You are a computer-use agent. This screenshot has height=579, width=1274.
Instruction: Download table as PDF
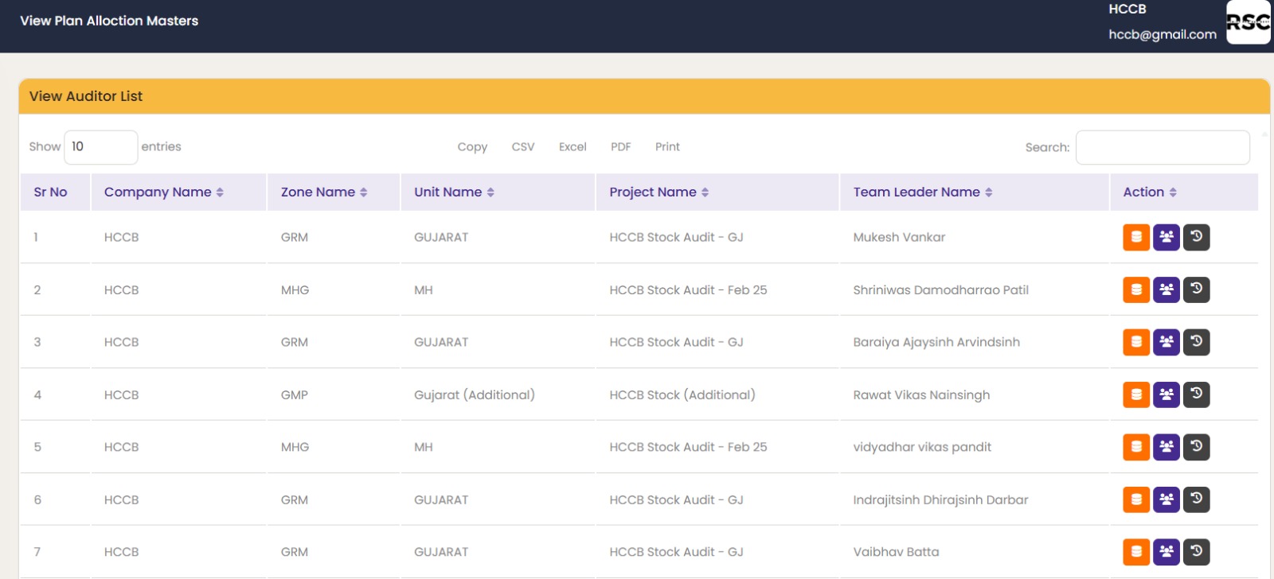[x=621, y=147]
